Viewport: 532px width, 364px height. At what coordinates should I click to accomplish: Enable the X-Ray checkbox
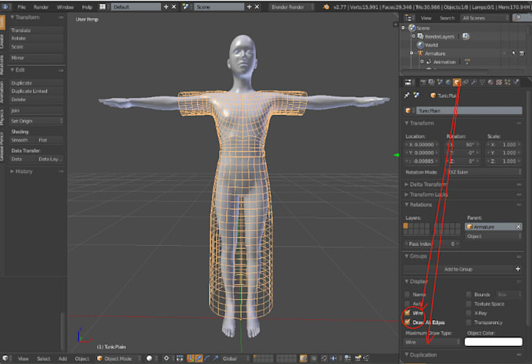pyautogui.click(x=469, y=313)
